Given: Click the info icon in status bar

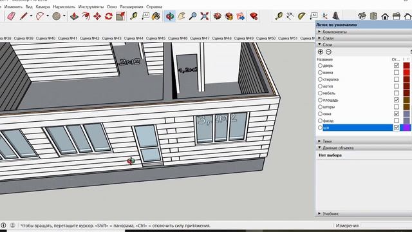Looking at the screenshot, I should [3, 226].
